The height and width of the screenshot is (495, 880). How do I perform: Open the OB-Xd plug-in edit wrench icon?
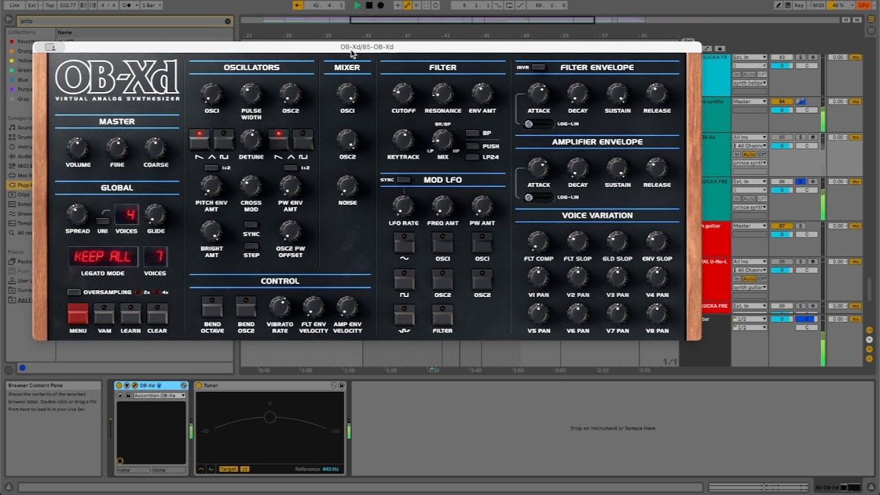coord(135,386)
